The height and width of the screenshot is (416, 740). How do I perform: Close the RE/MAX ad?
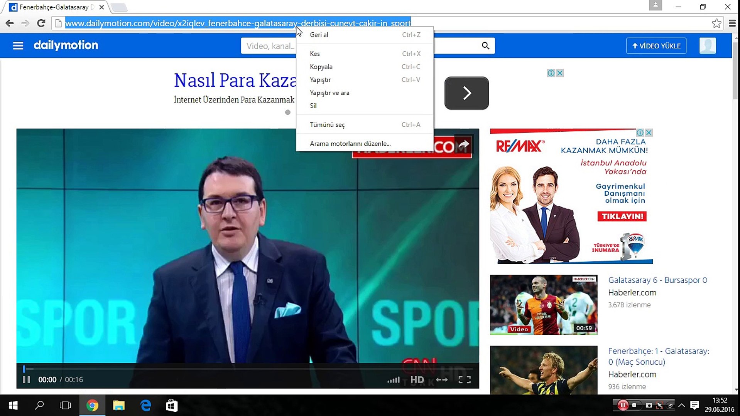pos(649,133)
